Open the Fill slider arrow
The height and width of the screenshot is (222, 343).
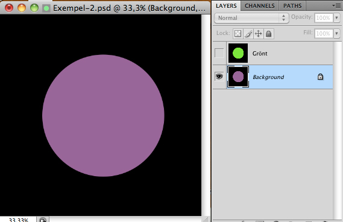click(x=337, y=34)
